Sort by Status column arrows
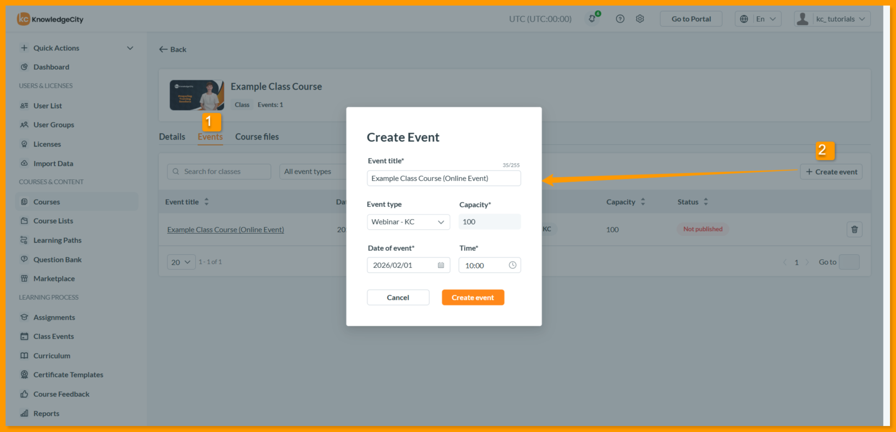The height and width of the screenshot is (432, 896). 706,202
